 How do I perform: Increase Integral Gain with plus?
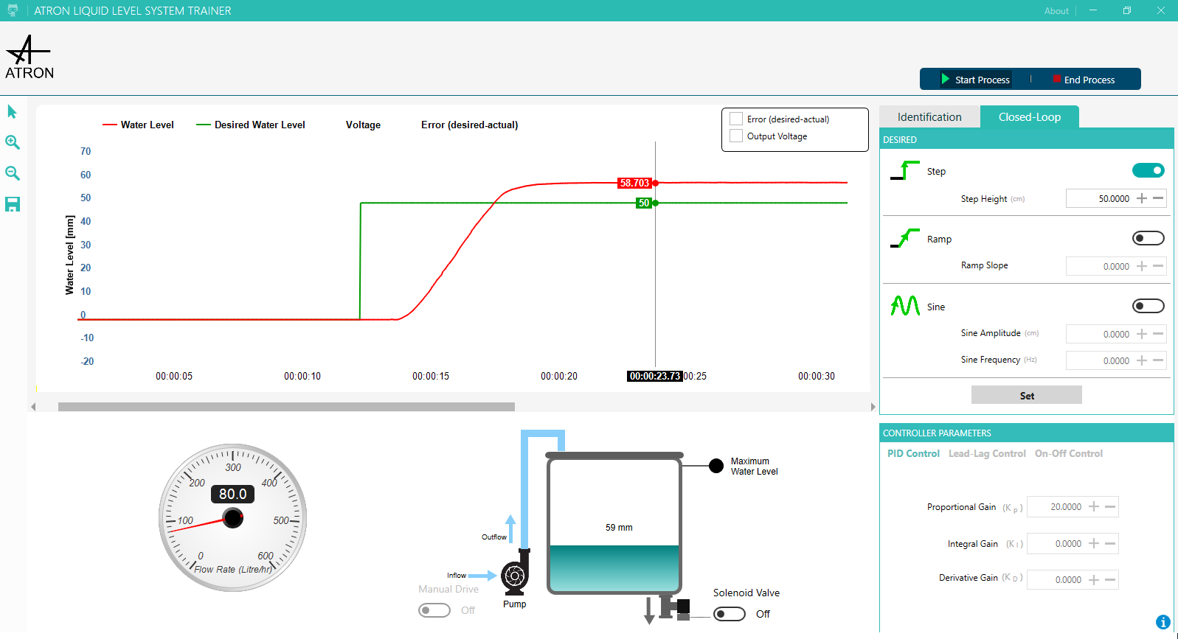pyautogui.click(x=1094, y=543)
